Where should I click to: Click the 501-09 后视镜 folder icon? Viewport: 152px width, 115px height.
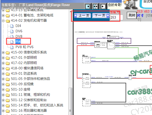8,84
